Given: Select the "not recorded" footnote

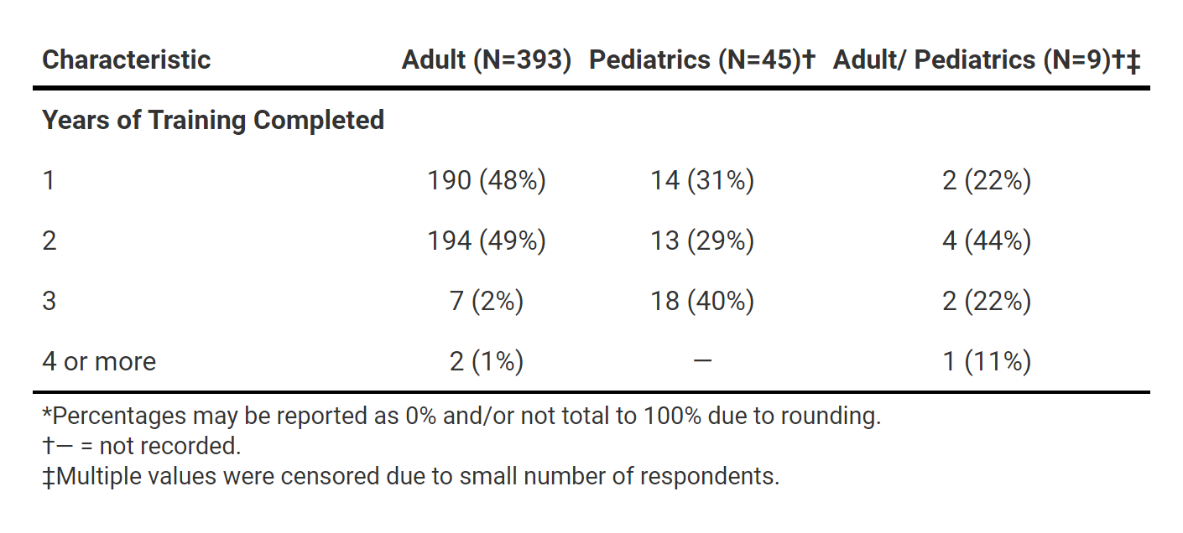Looking at the screenshot, I should pyautogui.click(x=141, y=447).
